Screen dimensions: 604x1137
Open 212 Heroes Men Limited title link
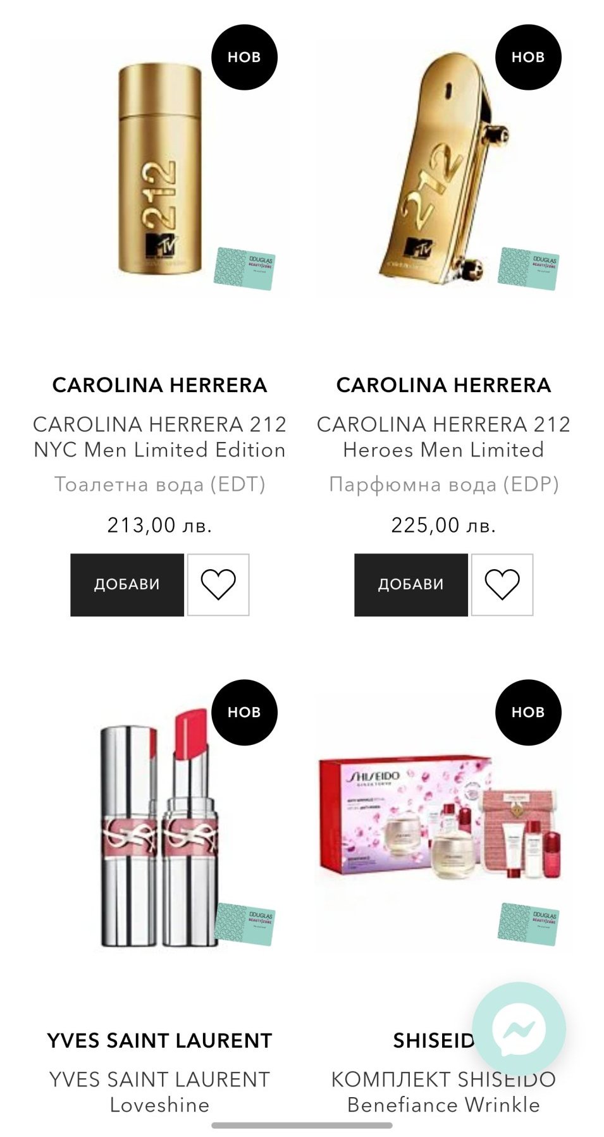pyautogui.click(x=443, y=436)
